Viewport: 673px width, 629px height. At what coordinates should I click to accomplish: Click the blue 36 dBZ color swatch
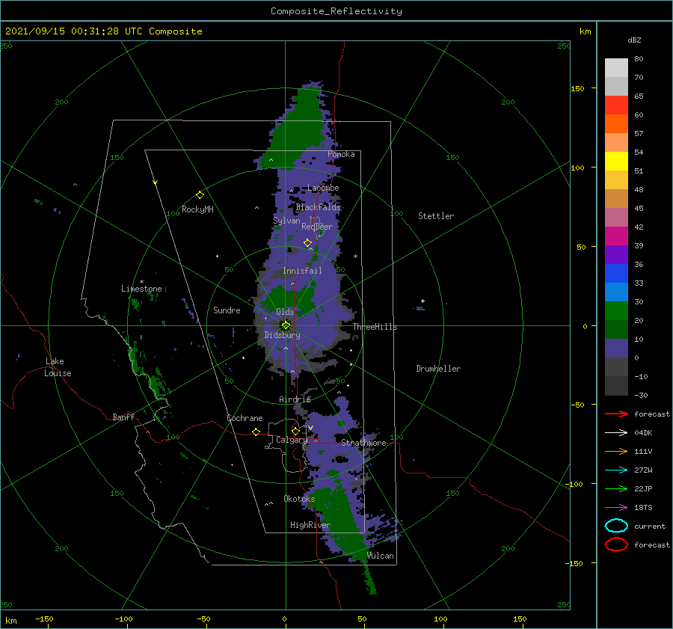pos(616,274)
